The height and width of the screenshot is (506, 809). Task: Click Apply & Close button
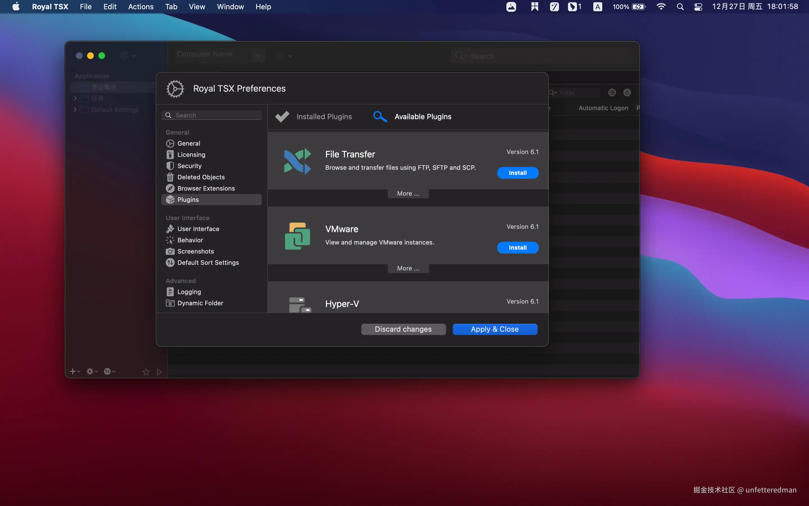click(494, 329)
